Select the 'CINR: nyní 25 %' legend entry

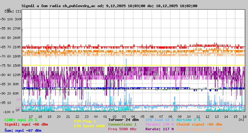pyautogui.click(x=21, y=120)
